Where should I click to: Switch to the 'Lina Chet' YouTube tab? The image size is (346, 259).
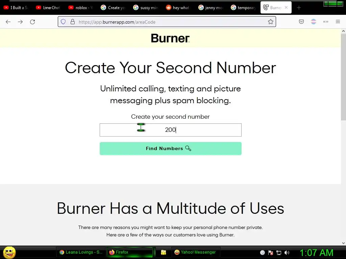pyautogui.click(x=48, y=8)
